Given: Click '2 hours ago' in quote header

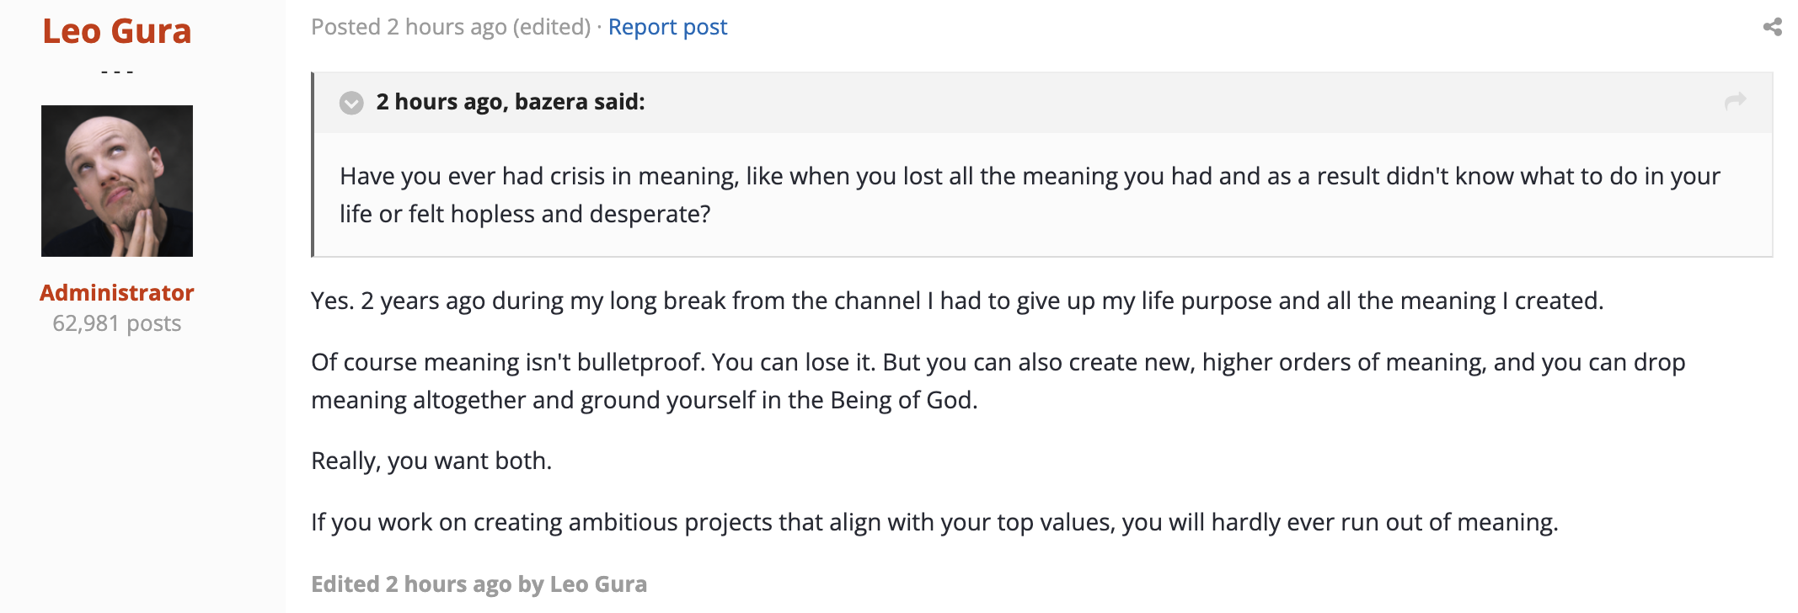Looking at the screenshot, I should pos(440,102).
